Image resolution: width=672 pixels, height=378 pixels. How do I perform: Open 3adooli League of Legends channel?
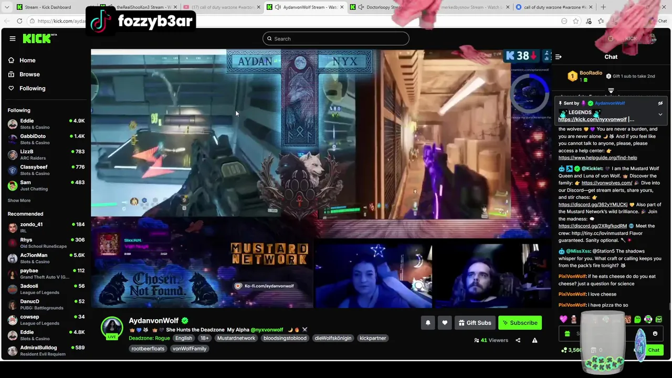[x=46, y=289]
